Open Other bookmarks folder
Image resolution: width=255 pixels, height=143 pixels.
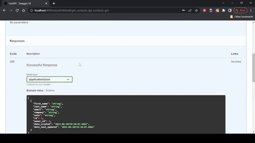click(x=242, y=17)
